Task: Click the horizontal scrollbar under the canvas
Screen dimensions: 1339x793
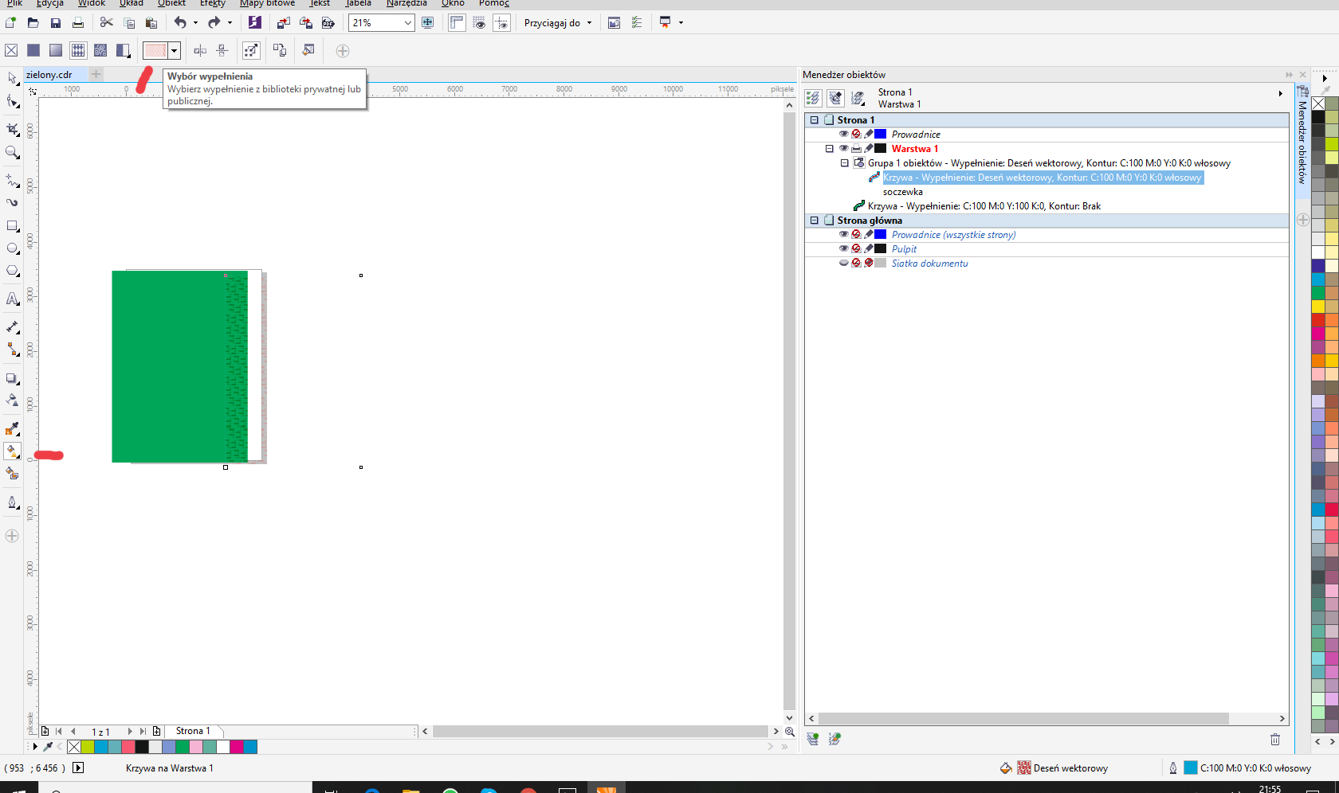Action: pos(599,731)
